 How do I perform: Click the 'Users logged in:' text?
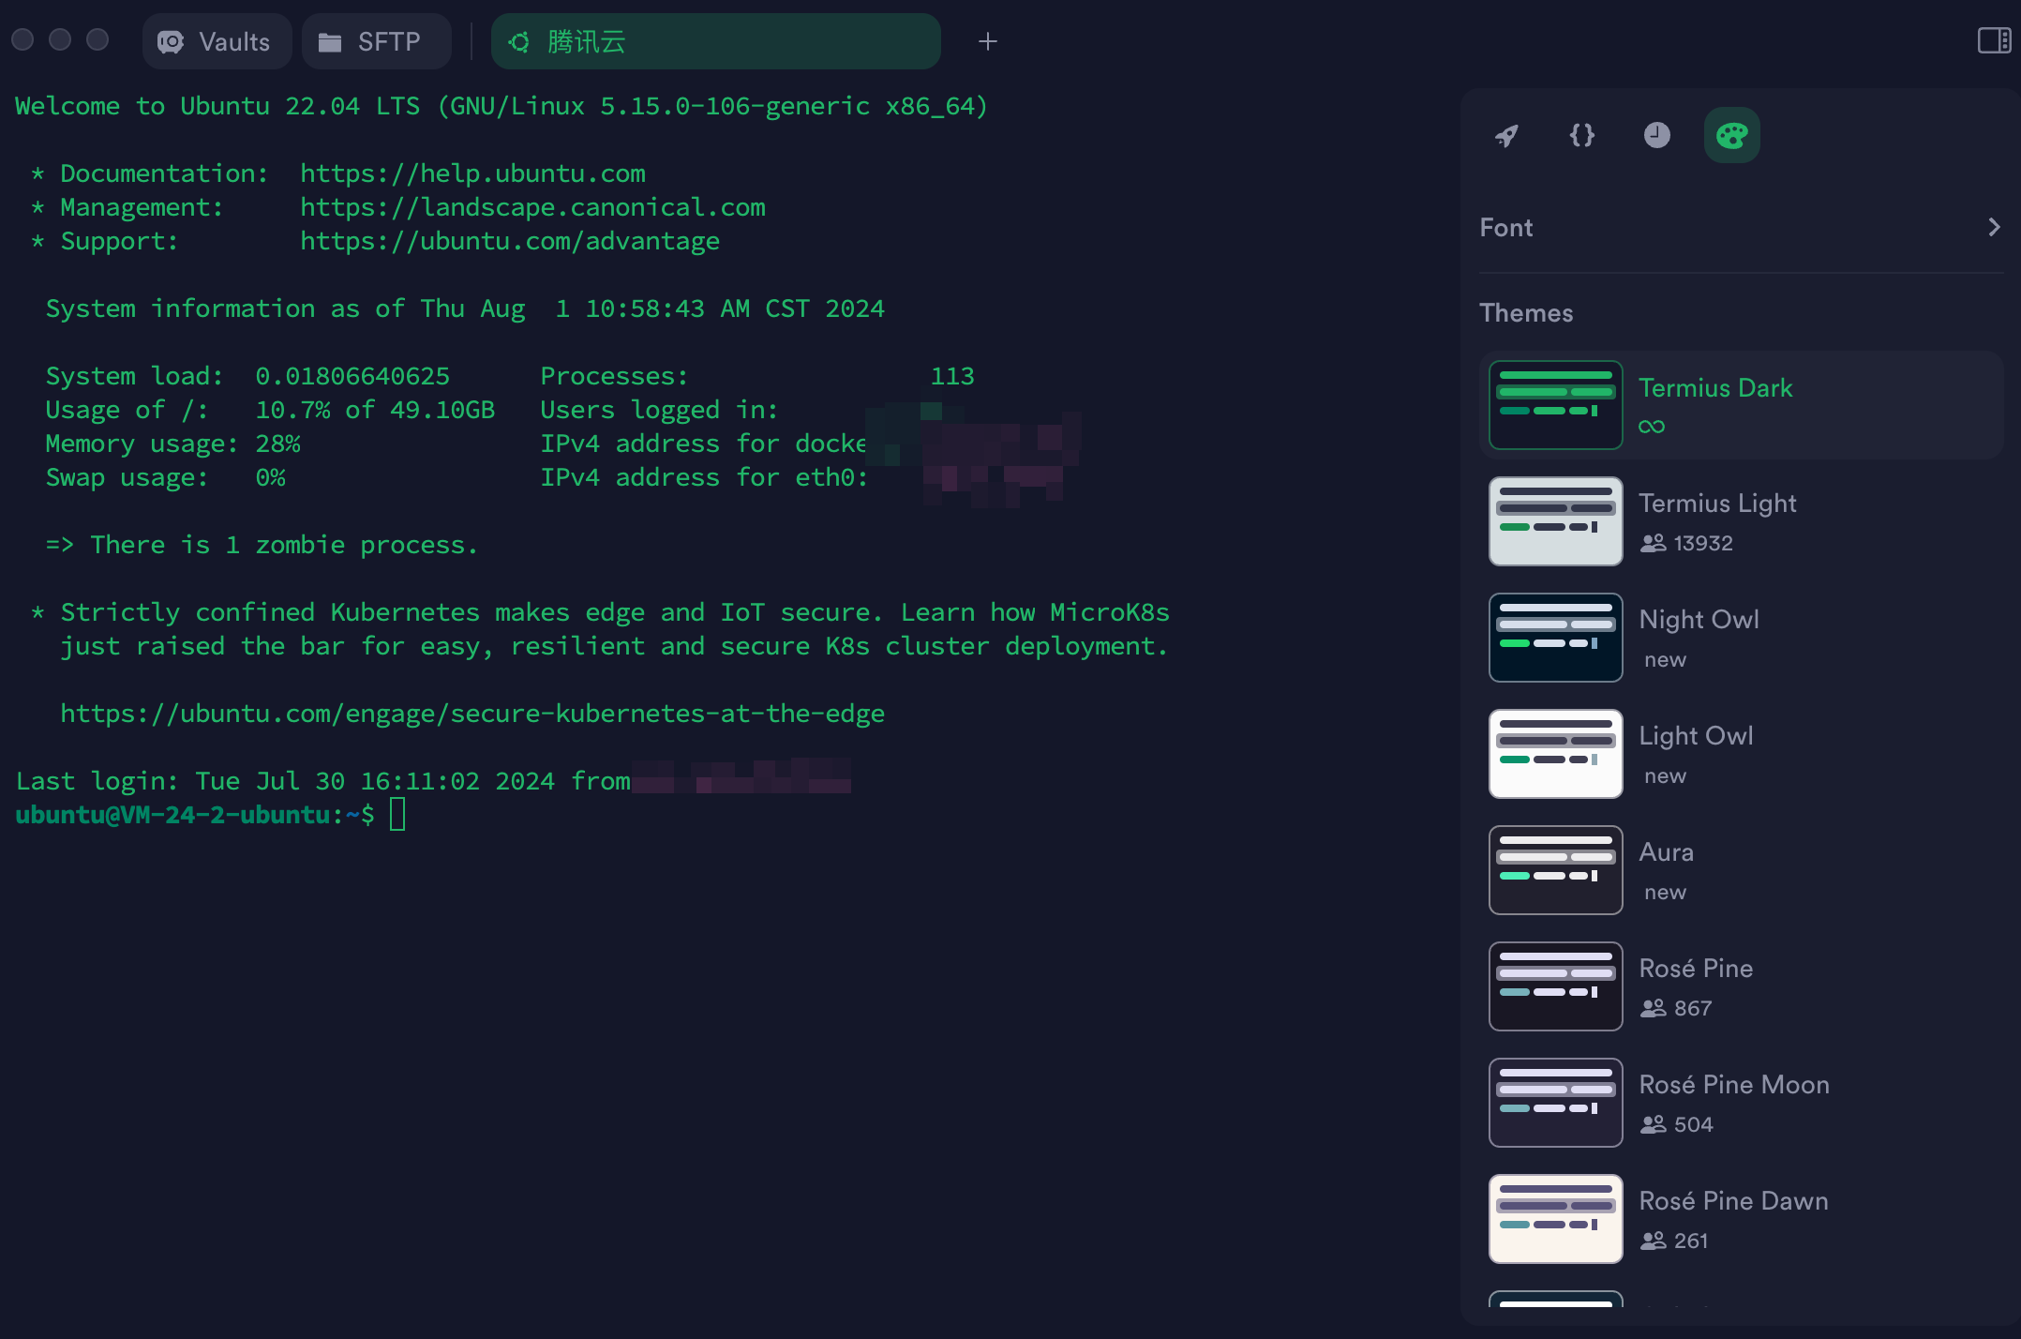(660, 410)
